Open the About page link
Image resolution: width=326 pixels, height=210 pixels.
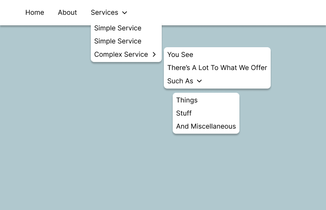67,13
